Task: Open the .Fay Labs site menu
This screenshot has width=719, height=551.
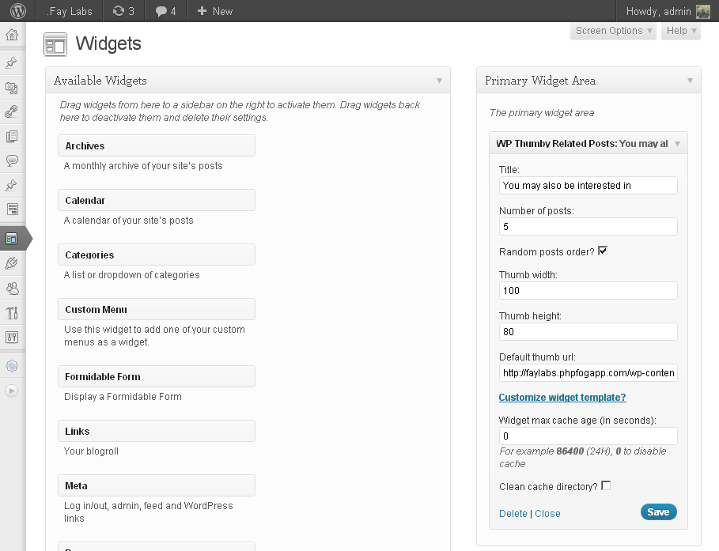Action: click(x=70, y=11)
